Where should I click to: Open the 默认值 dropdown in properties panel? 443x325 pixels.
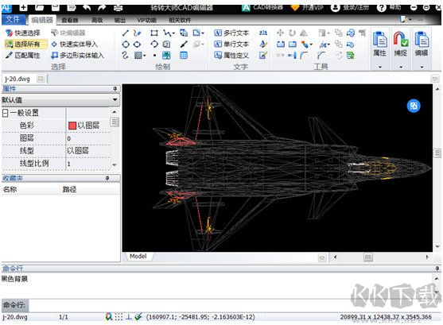pos(115,99)
